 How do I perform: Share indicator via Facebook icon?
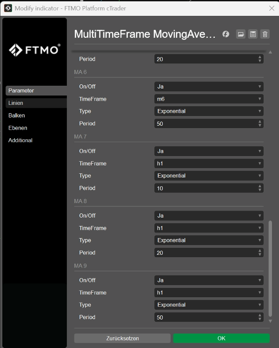pyautogui.click(x=226, y=34)
